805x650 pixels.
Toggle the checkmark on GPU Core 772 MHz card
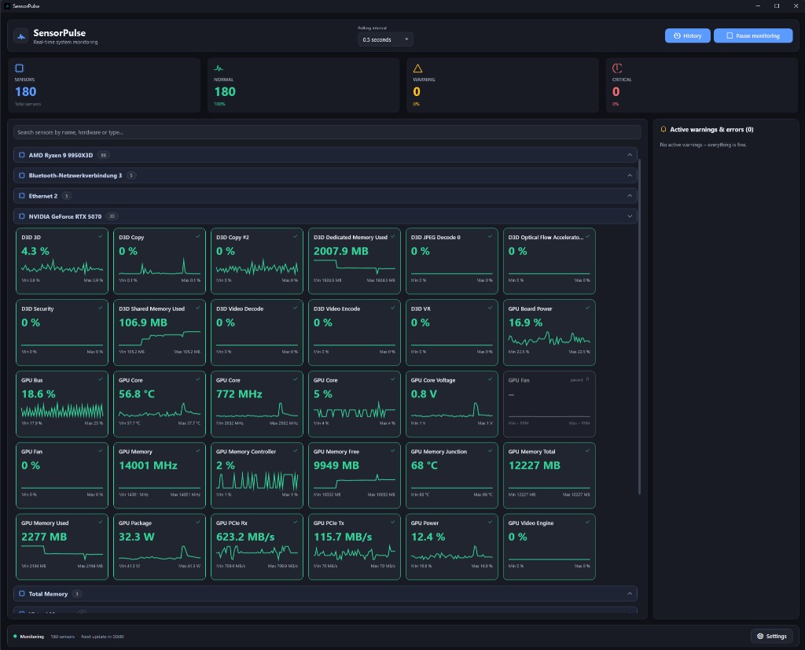pos(296,379)
